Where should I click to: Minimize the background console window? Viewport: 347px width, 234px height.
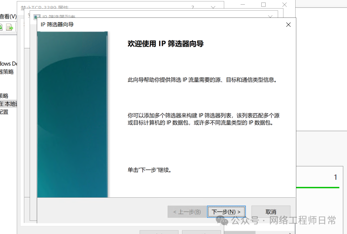pyautogui.click(x=243, y=5)
